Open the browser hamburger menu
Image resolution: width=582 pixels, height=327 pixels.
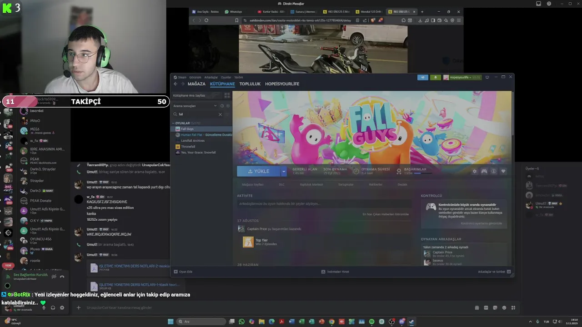(459, 20)
